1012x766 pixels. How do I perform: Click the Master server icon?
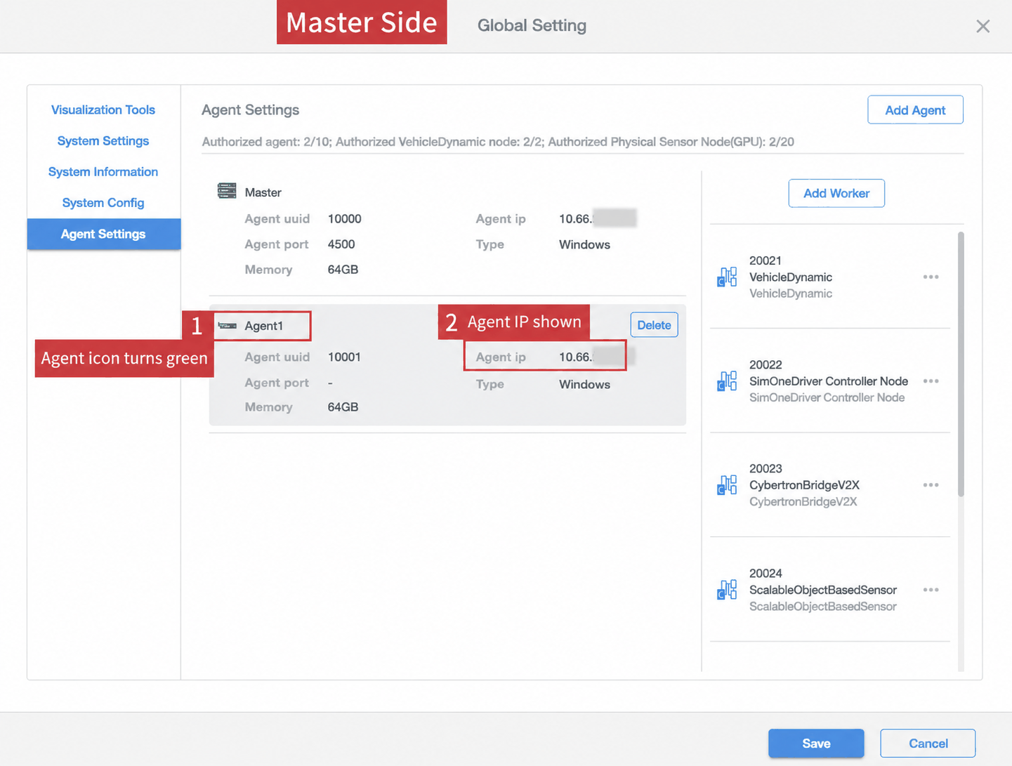[227, 191]
